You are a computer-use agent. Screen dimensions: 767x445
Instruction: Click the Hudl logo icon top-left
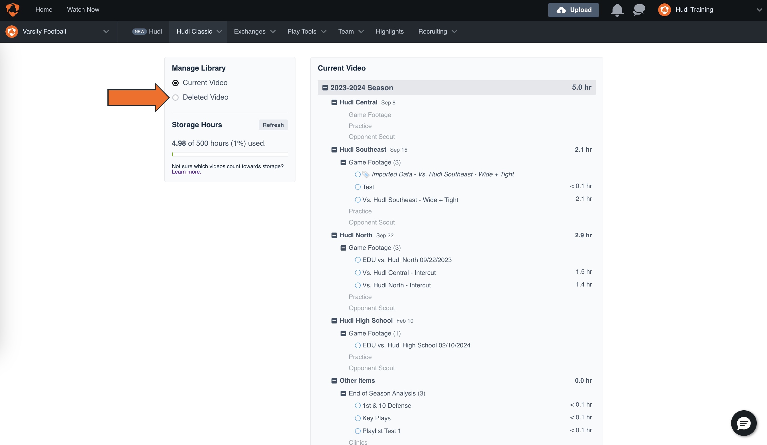point(13,10)
